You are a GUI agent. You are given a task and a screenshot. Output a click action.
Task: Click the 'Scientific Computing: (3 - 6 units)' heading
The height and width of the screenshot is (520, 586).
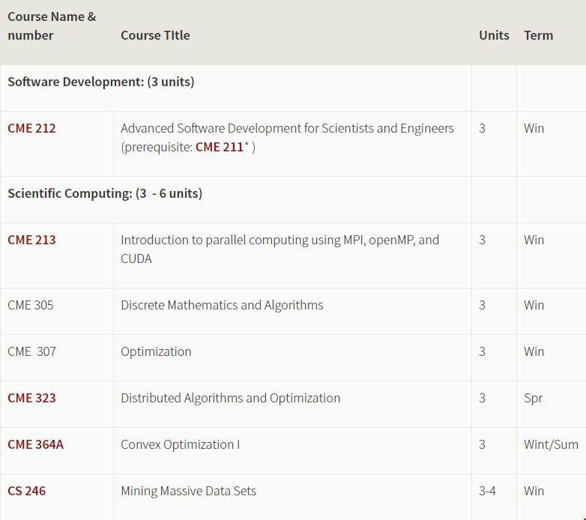pos(105,193)
